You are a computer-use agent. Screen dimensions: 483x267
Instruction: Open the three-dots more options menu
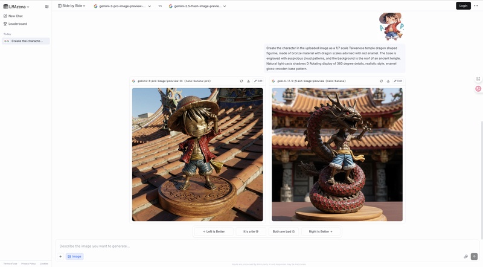tap(476, 5)
